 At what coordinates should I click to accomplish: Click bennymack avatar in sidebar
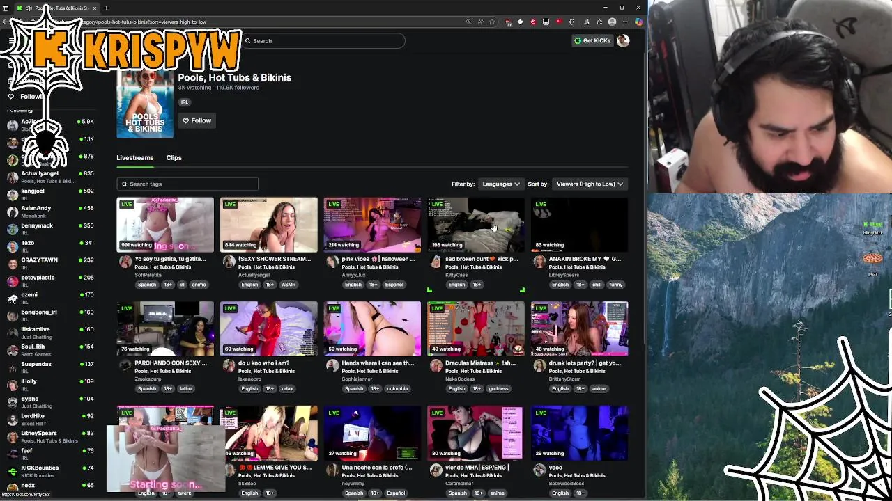click(13, 229)
